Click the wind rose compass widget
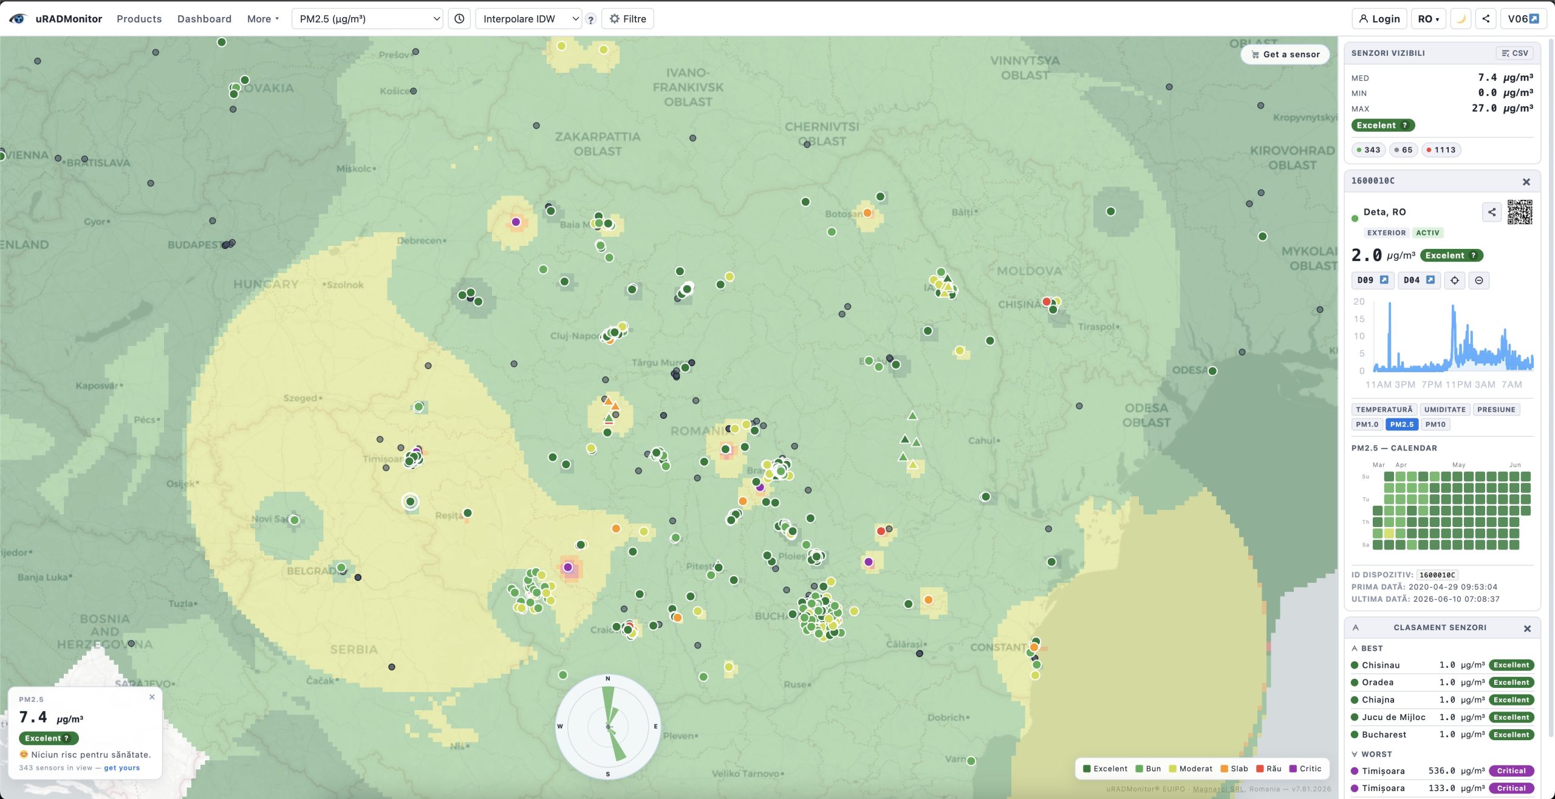Screen dimensions: 1555x799 pos(607,726)
